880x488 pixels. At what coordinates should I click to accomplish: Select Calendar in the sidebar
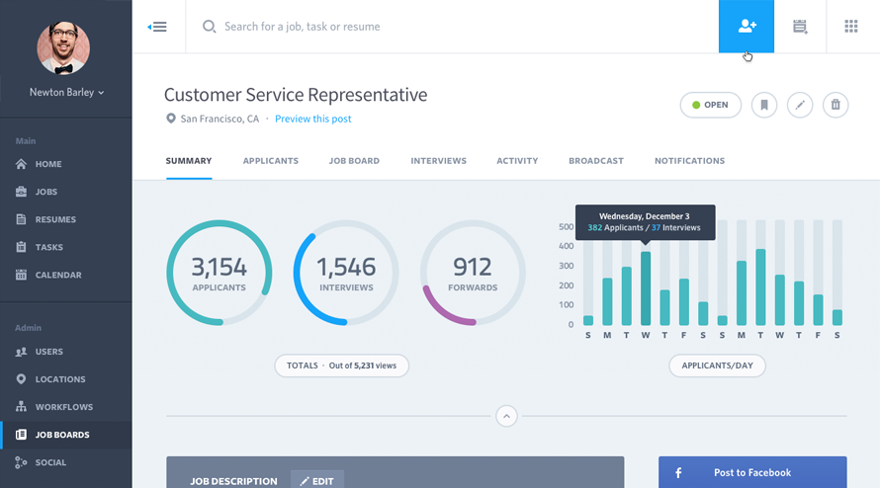click(58, 275)
